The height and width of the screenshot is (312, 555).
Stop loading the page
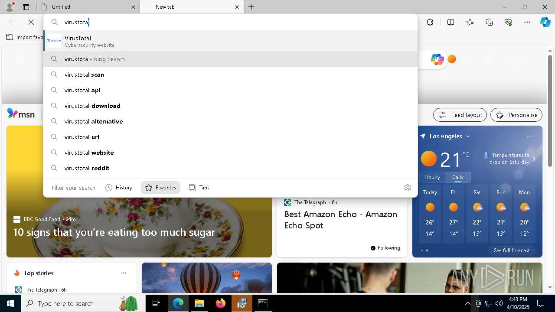coord(31,22)
